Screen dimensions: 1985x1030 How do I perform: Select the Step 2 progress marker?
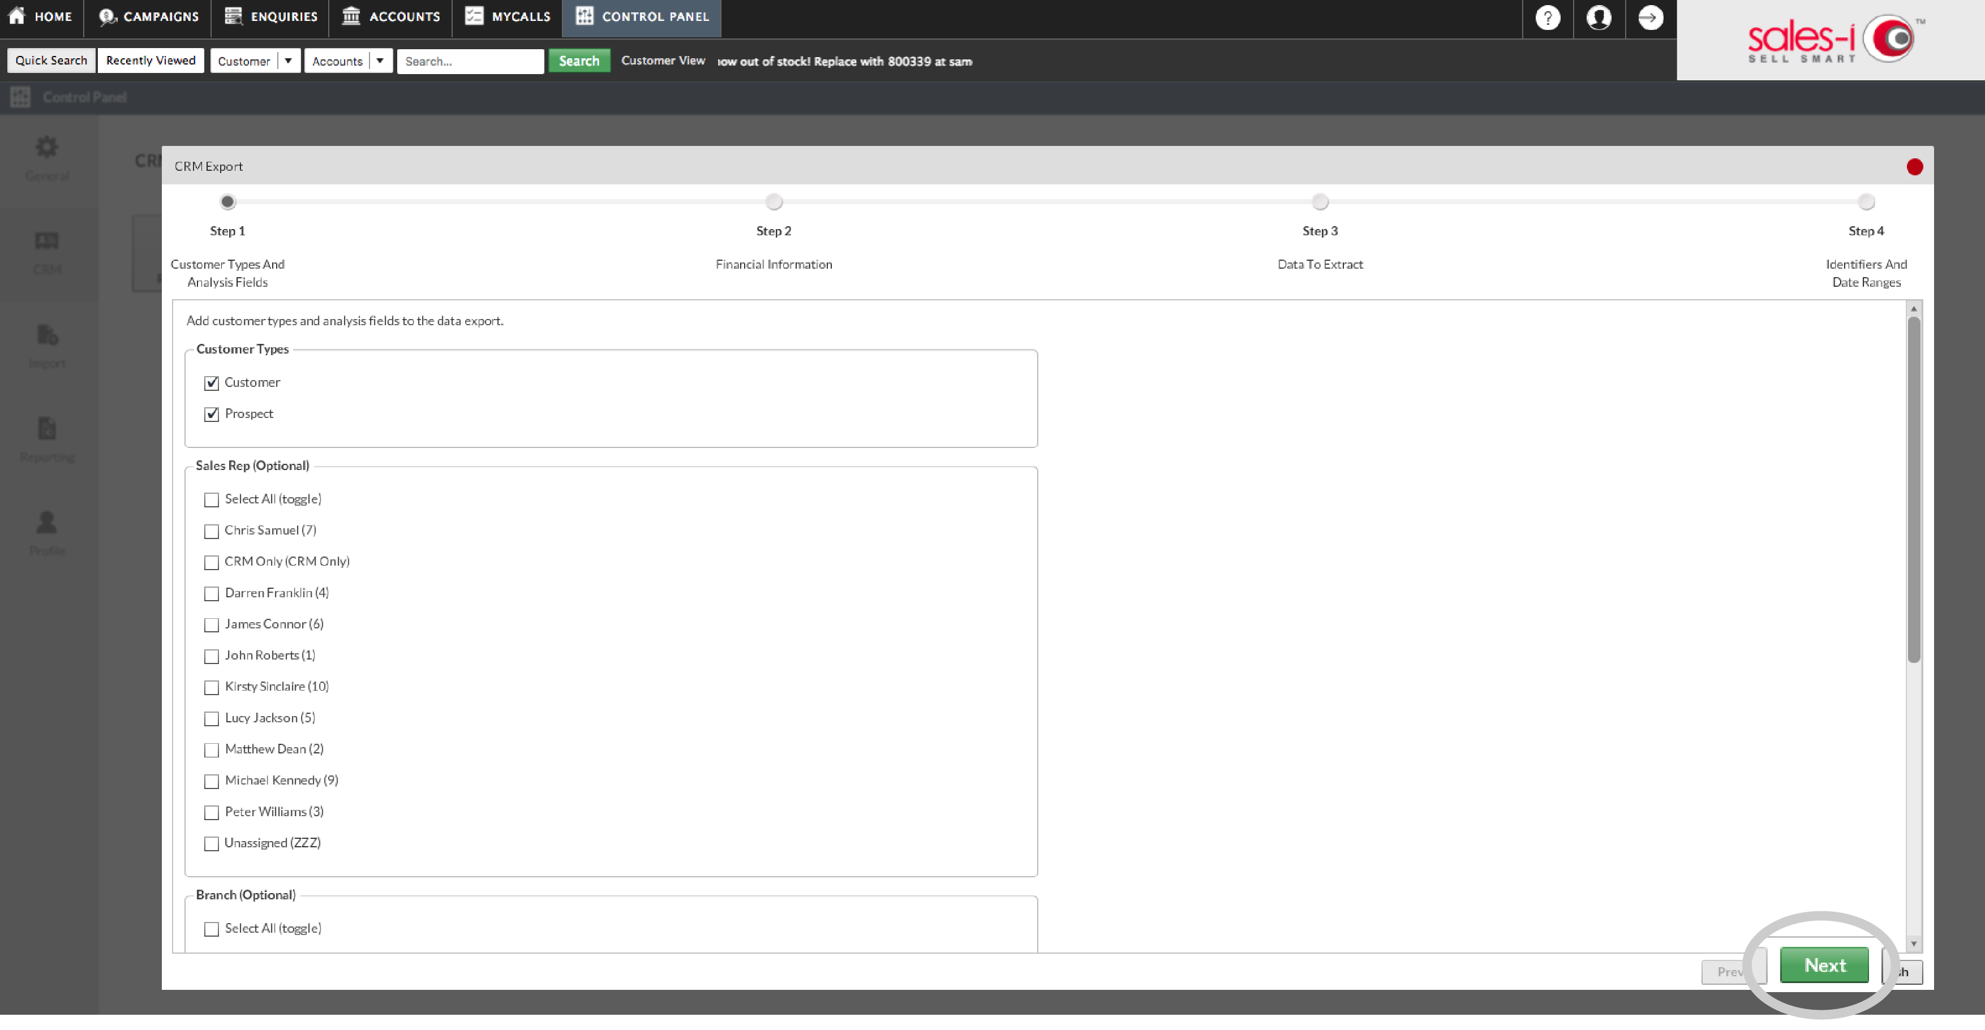tap(774, 202)
